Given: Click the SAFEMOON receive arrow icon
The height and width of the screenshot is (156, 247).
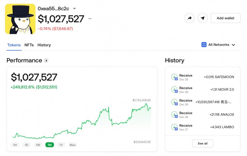Looking at the screenshot, I should click(174, 77).
